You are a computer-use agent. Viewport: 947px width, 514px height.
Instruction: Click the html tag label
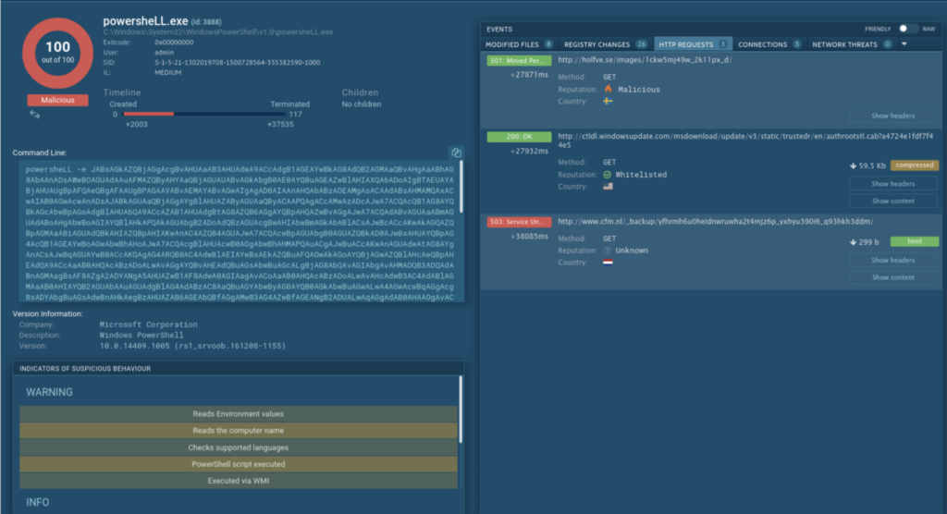pyautogui.click(x=915, y=241)
